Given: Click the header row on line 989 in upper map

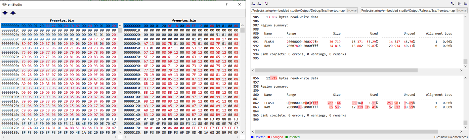Looking at the screenshot, I should click(x=352, y=34).
